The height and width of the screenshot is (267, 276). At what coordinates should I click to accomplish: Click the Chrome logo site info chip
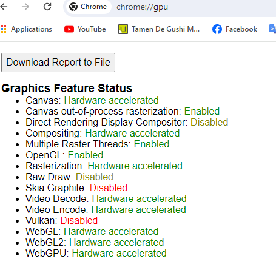point(88,7)
